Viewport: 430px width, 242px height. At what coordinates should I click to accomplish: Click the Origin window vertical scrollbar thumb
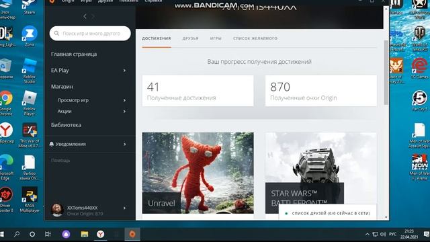pos(386,72)
